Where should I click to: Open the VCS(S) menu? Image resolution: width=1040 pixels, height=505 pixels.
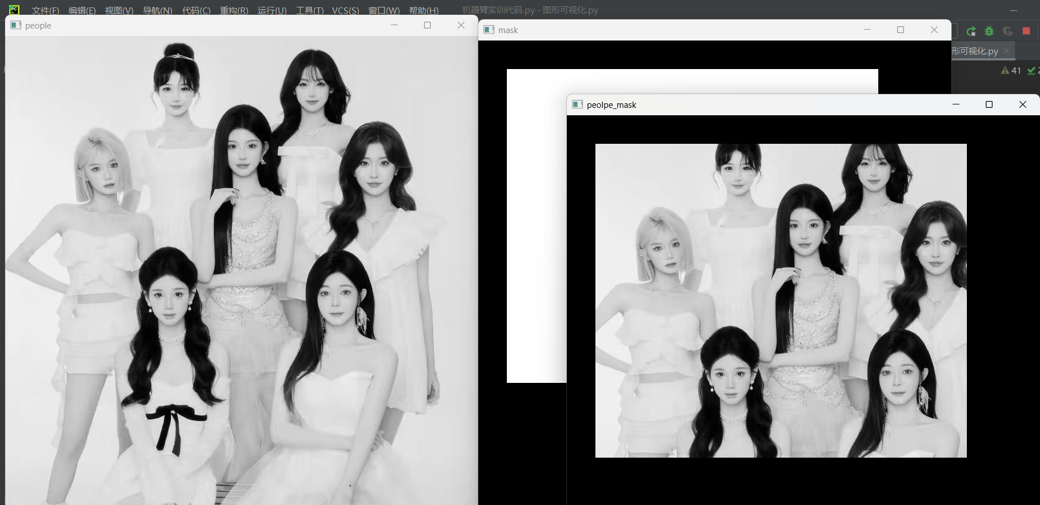point(345,10)
